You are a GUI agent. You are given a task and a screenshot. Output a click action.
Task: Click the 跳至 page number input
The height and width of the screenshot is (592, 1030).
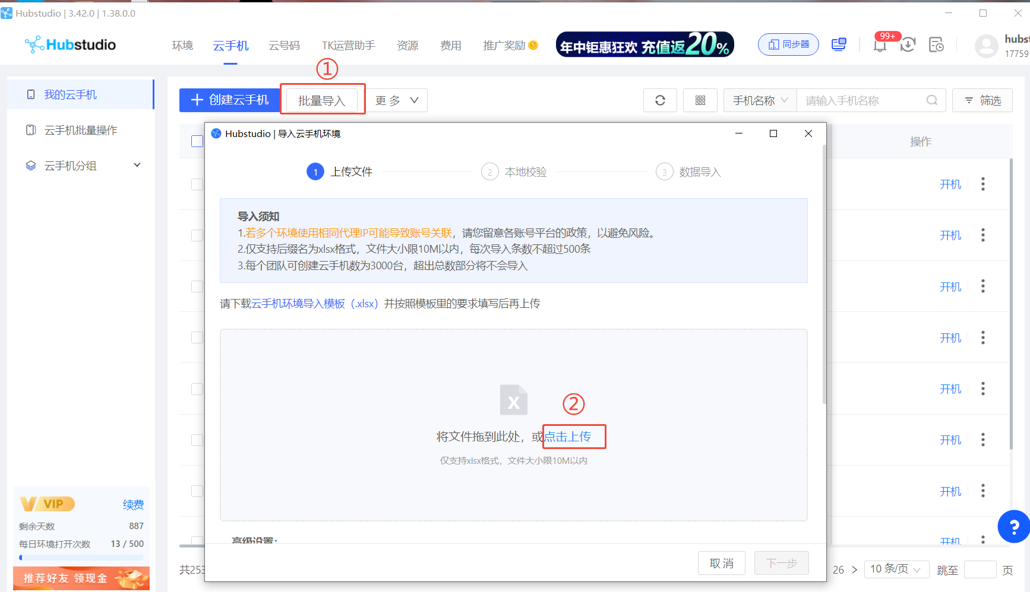(980, 569)
